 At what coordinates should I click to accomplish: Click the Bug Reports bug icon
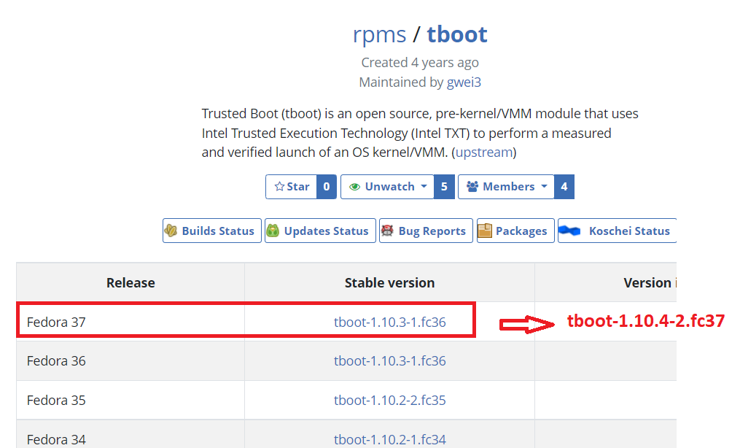point(387,231)
